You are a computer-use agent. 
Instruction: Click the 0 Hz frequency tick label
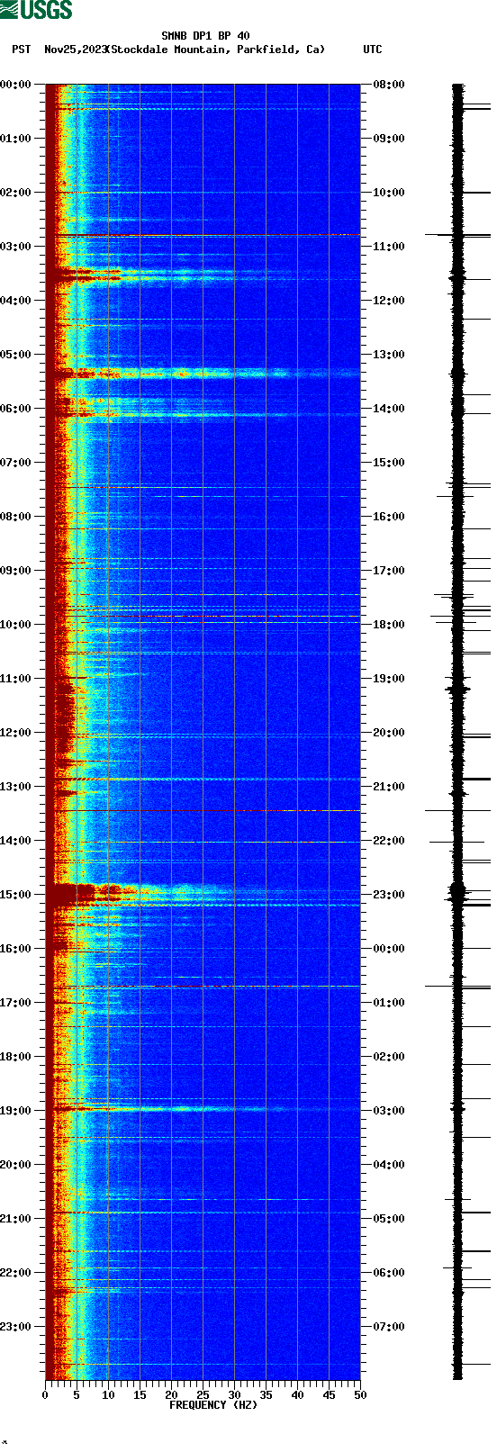pos(45,1395)
